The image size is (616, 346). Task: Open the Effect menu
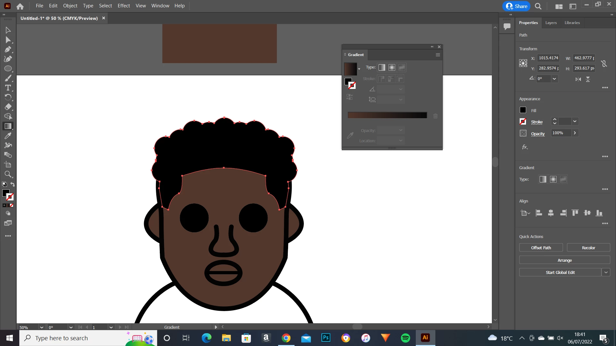[x=124, y=6]
